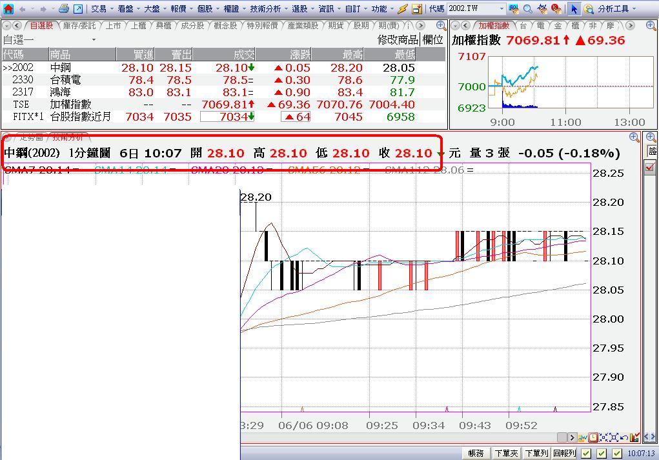Zoom the watchlist panel with its magnifier
This screenshot has width=659, height=460.
point(441,26)
